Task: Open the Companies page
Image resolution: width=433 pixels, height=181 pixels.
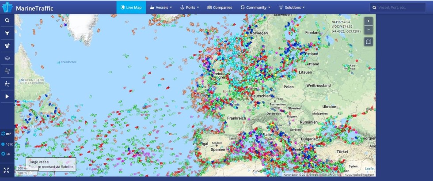Action: (220, 8)
